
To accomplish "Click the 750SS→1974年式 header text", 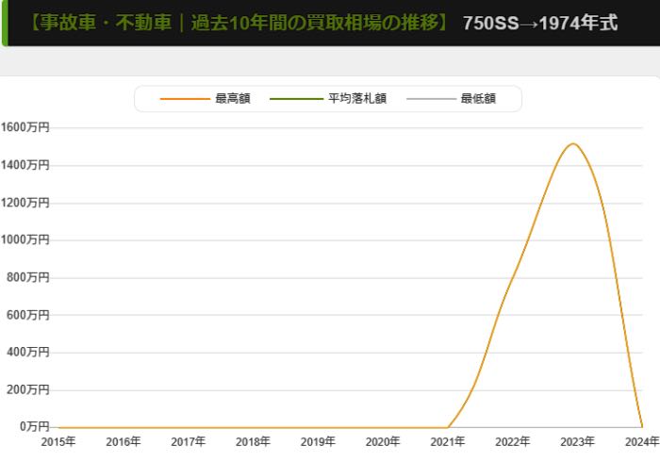I will point(540,24).
